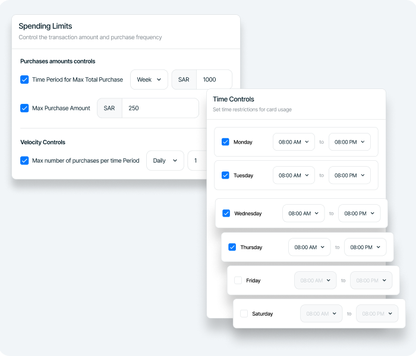Screen dimensions: 416x356
Task: Toggle the Max Purchase Amount checkbox
Action: [24, 108]
